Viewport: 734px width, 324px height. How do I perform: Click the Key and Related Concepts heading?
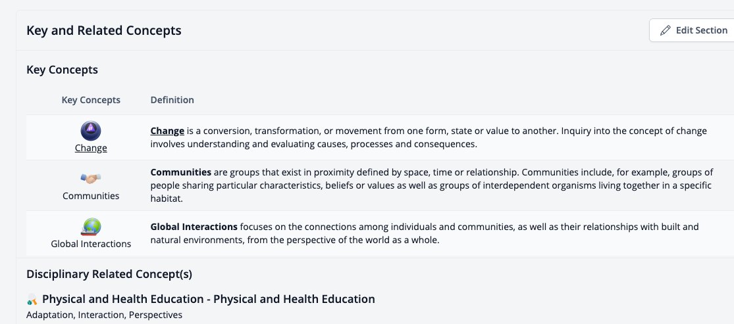[104, 30]
